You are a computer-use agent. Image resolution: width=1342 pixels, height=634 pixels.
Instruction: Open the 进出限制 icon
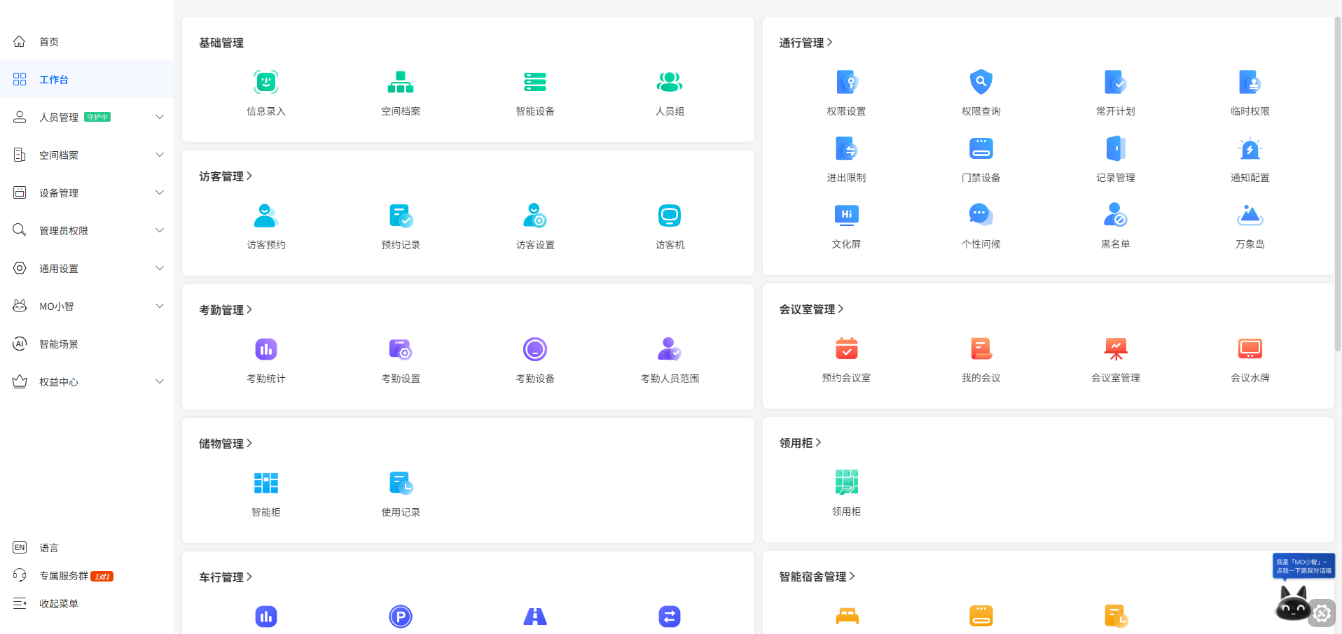[x=847, y=148]
